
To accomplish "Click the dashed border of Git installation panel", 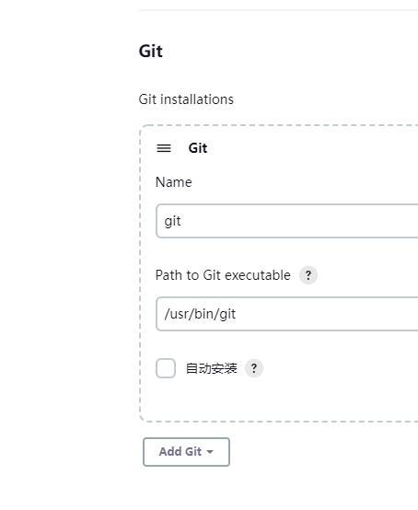I will [140, 273].
